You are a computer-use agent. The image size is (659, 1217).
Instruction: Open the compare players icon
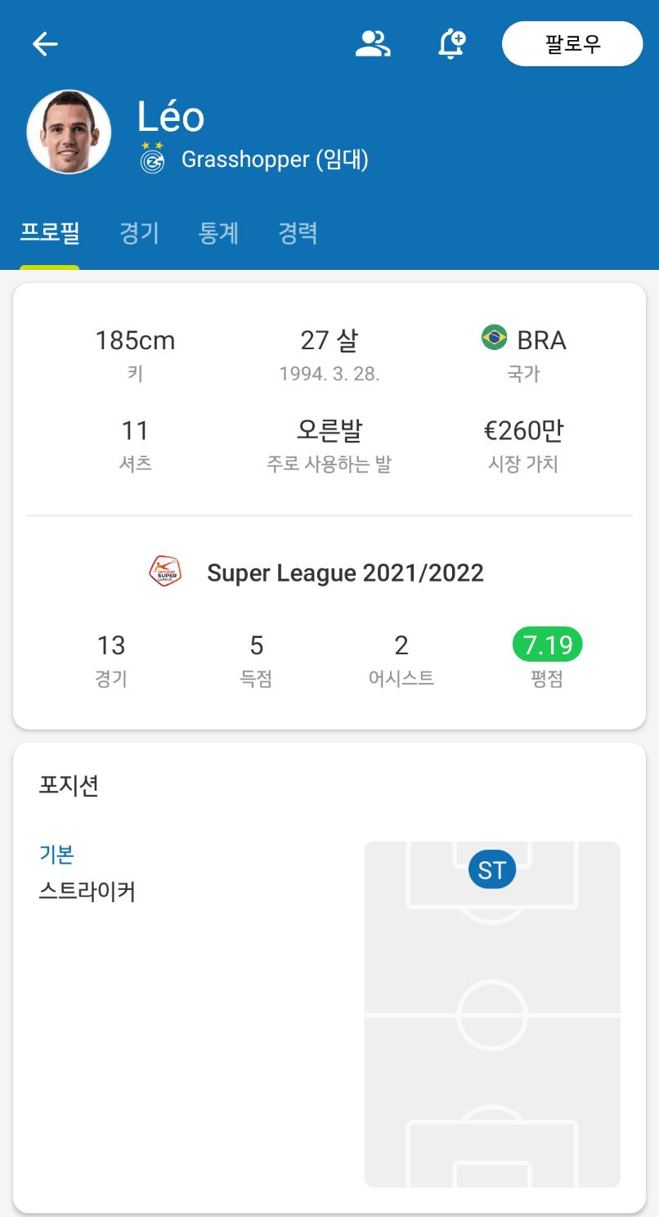click(373, 43)
